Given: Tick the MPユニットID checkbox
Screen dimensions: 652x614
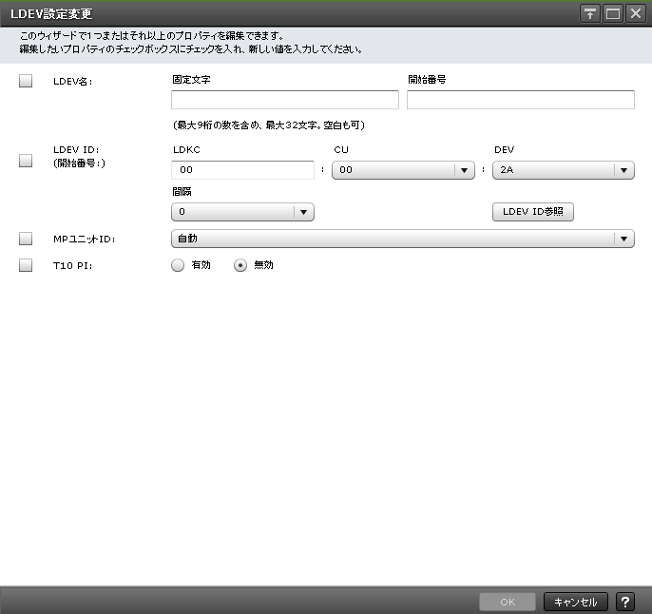Looking at the screenshot, I should pos(26,240).
